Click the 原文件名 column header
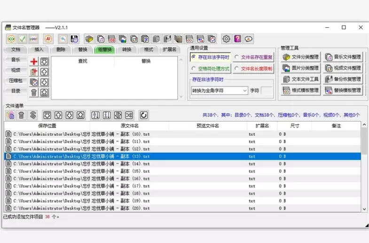Viewport: 369px width, 243px height. click(x=129, y=126)
